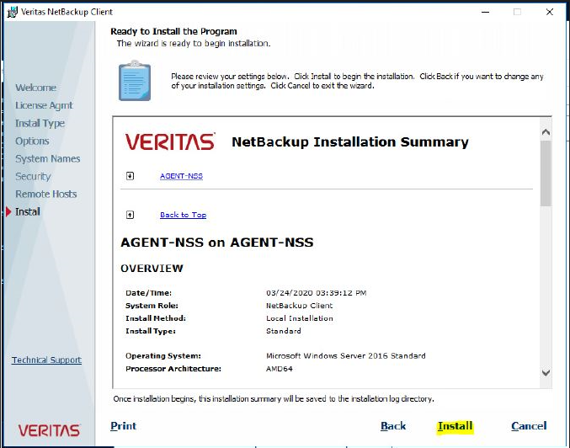Click 'Ready to Install the Program' heading
The width and height of the screenshot is (570, 448).
[x=173, y=32]
